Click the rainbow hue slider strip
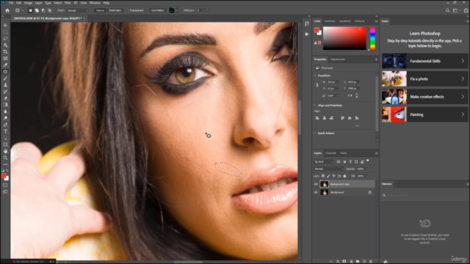This screenshot has width=470, height=264. (372, 38)
